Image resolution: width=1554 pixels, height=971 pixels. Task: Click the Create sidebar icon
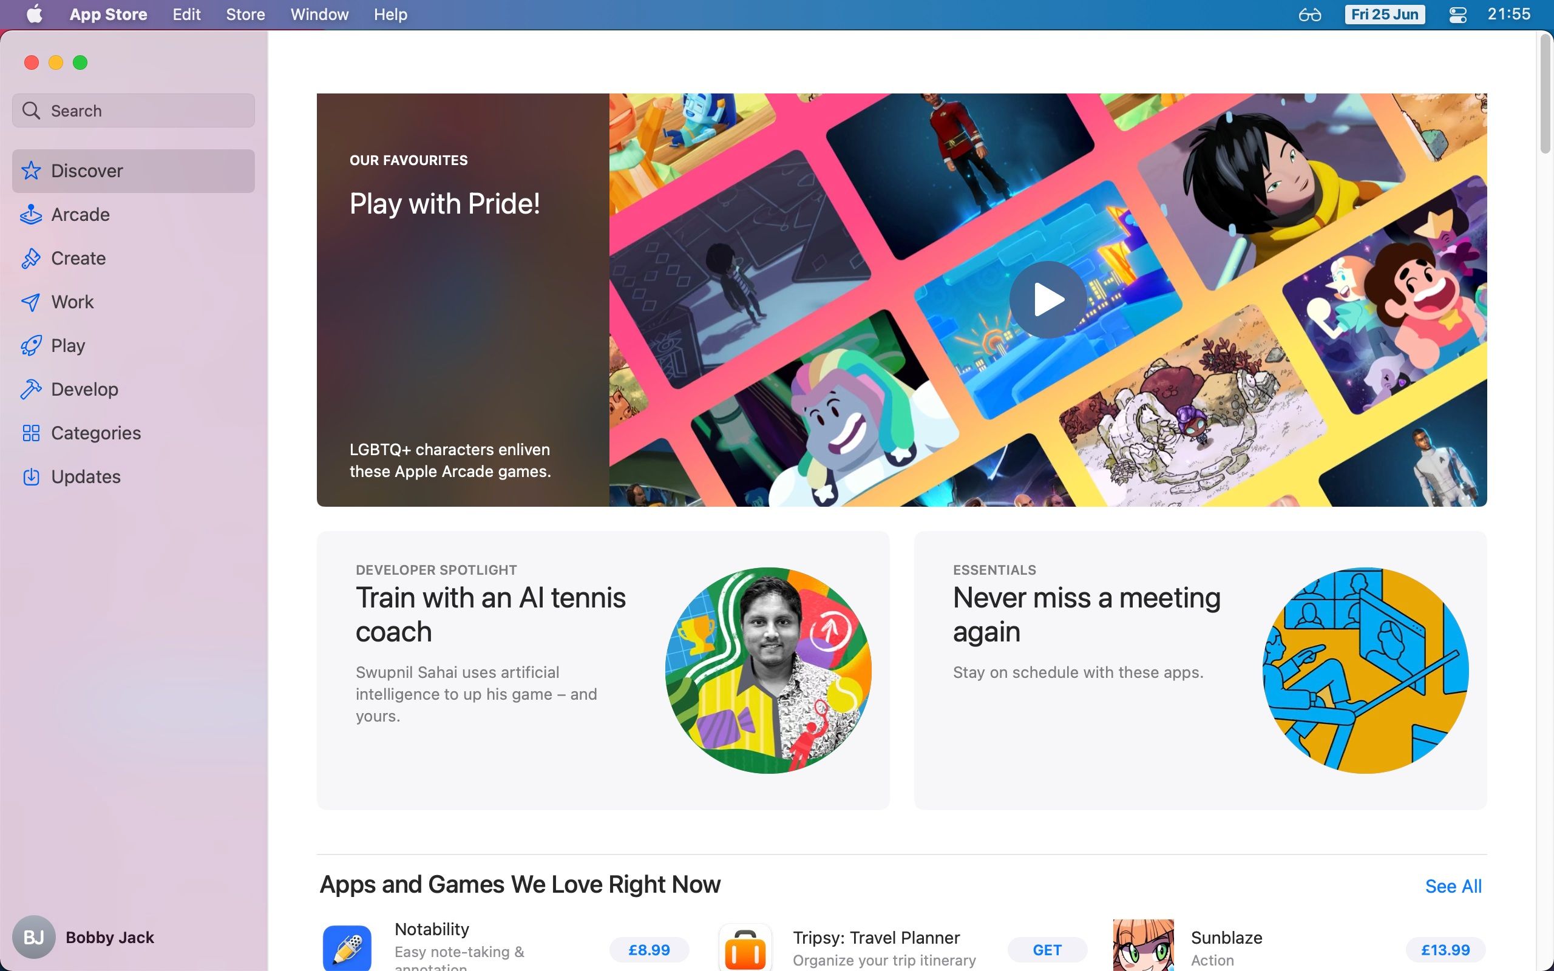(32, 259)
